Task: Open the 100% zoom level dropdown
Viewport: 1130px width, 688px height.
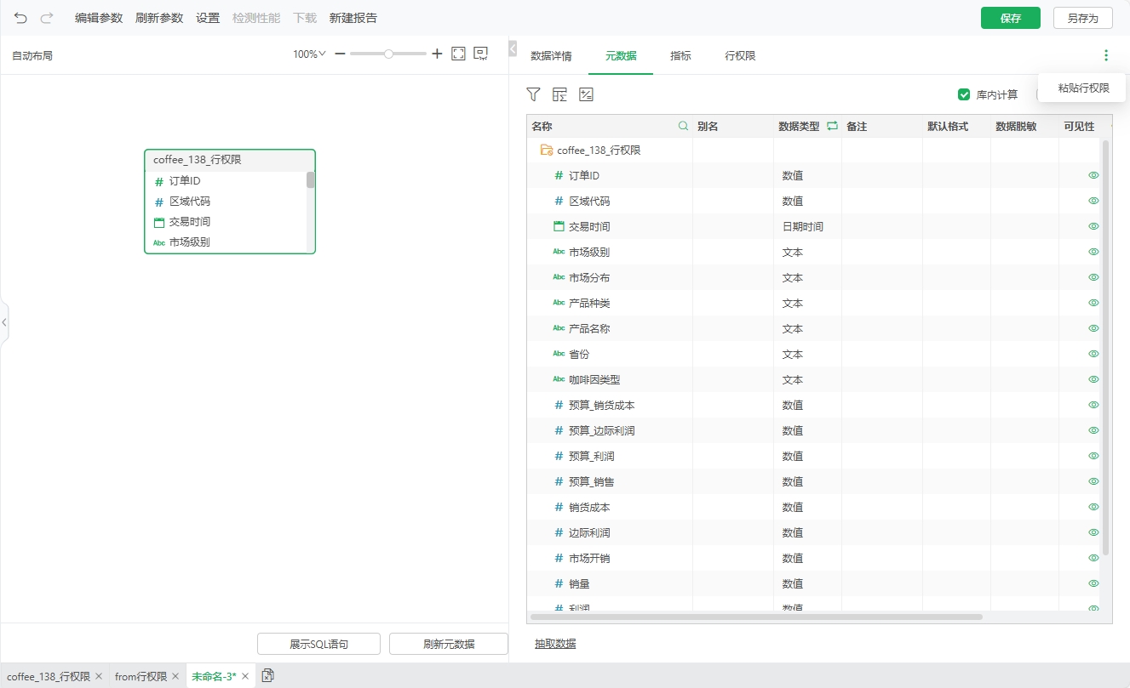Action: point(309,54)
